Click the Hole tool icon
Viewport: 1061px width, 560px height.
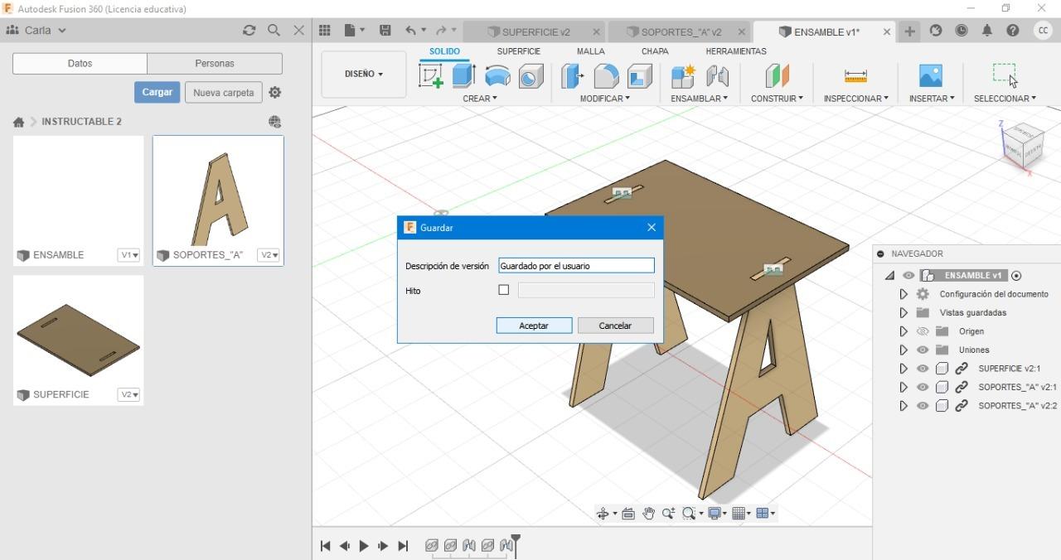(530, 76)
